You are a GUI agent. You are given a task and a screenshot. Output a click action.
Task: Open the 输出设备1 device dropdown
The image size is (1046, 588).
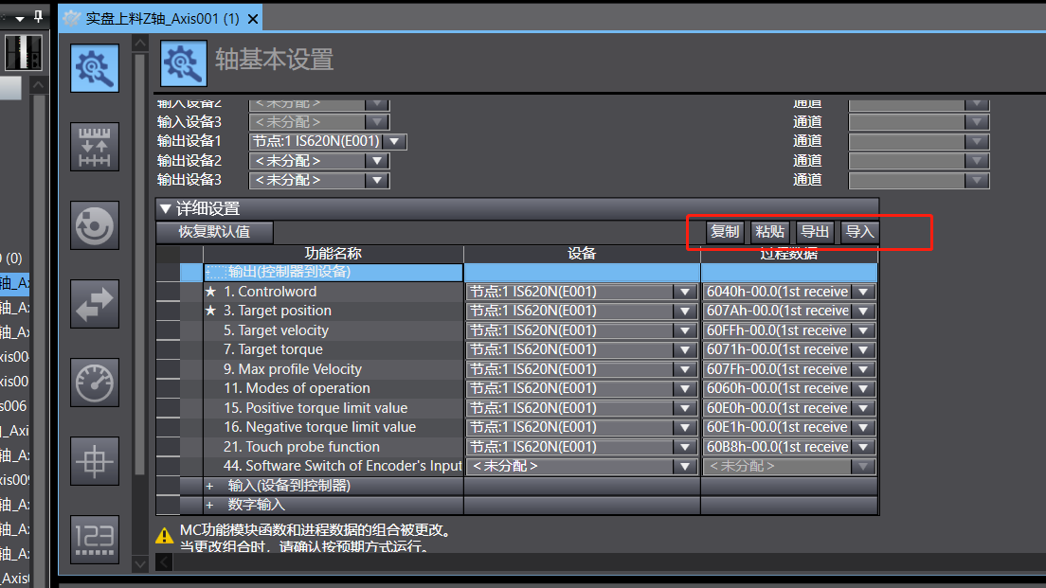(x=394, y=141)
